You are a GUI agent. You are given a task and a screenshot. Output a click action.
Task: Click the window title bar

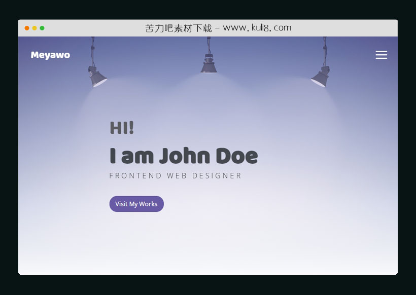pyautogui.click(x=208, y=28)
